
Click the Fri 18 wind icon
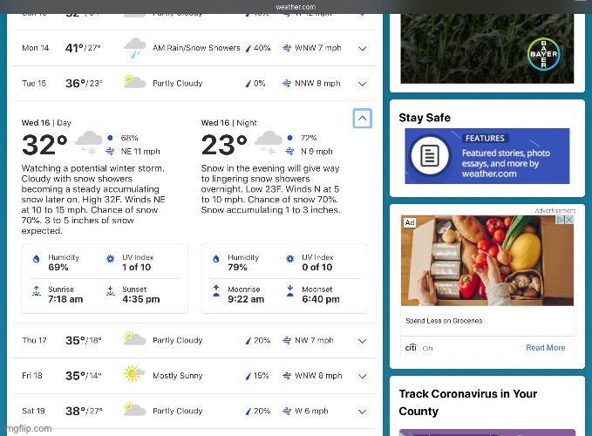(287, 376)
